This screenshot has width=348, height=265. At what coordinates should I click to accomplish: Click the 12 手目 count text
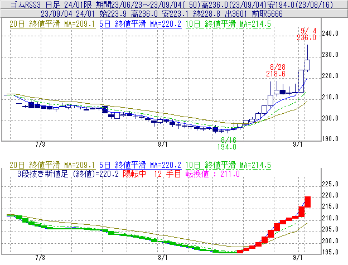click(x=167, y=174)
